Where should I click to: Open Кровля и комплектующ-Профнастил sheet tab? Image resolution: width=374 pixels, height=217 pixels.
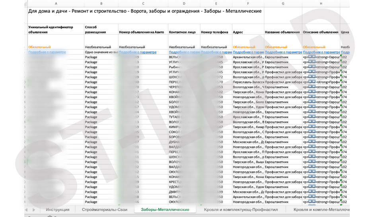point(241,209)
